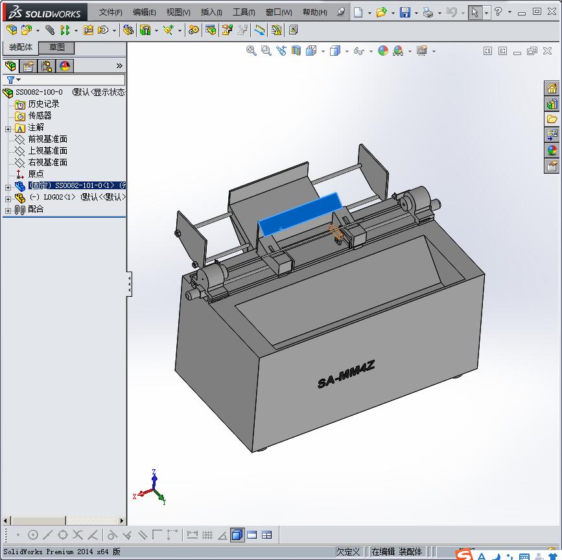This screenshot has width=562, height=560.
Task: Click the Hide/Show Items glasses icon
Action: pos(358,51)
